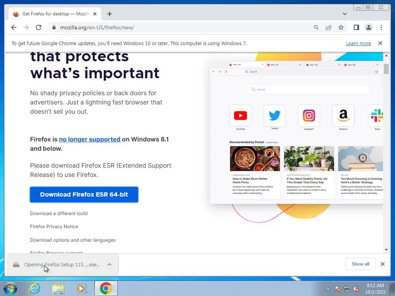The image size is (395, 296).
Task: Show hidden system tray icons
Action: 328,289
